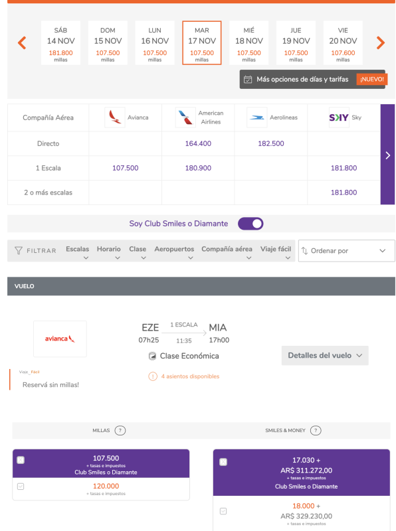This screenshot has height=531, width=396.
Task: Click the American Airlines logo
Action: pyautogui.click(x=185, y=117)
